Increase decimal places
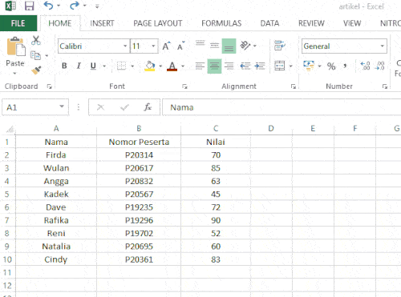 click(365, 66)
